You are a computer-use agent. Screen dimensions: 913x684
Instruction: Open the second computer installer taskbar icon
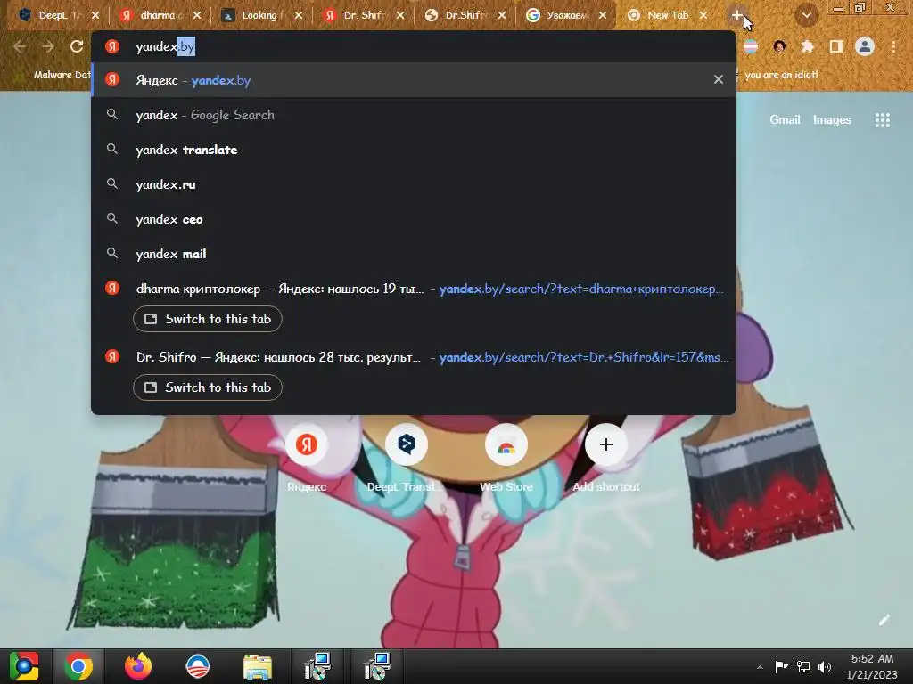(377, 666)
